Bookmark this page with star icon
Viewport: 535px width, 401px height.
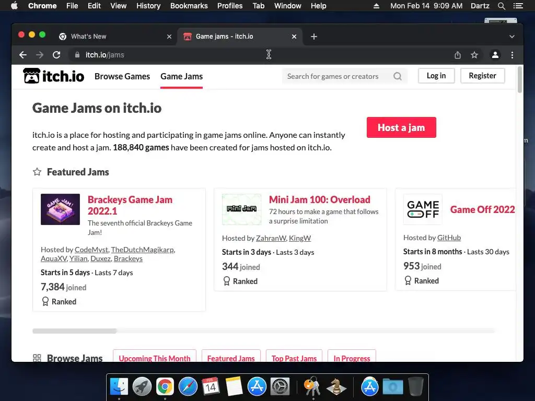(x=474, y=55)
